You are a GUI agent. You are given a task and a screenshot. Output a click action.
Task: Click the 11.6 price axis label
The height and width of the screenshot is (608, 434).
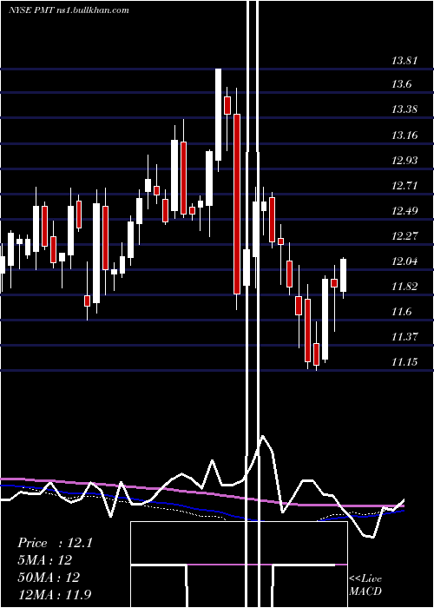click(x=401, y=312)
